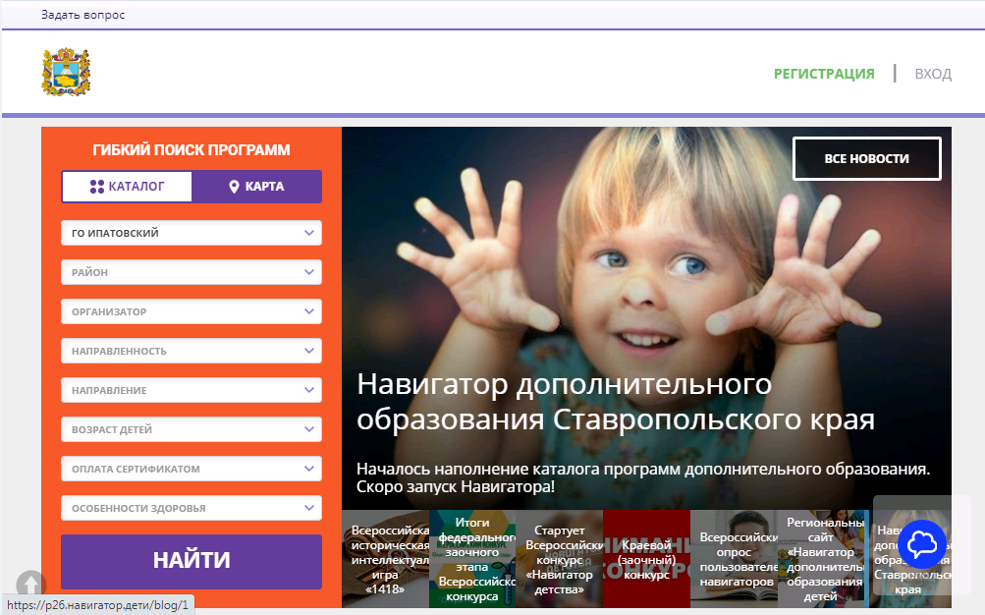985x615 pixels.
Task: Expand the Возраст детей dropdown
Action: tap(192, 429)
